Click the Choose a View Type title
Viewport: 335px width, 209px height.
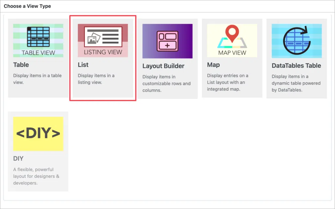(x=27, y=6)
